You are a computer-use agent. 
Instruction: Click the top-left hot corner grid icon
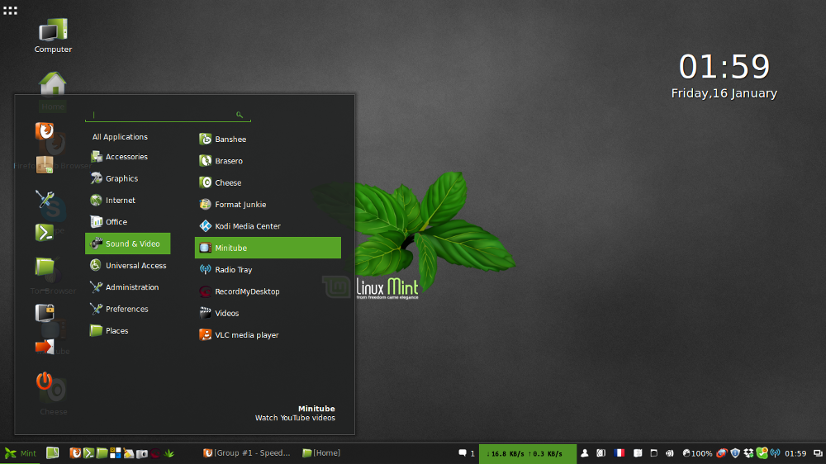pyautogui.click(x=10, y=11)
